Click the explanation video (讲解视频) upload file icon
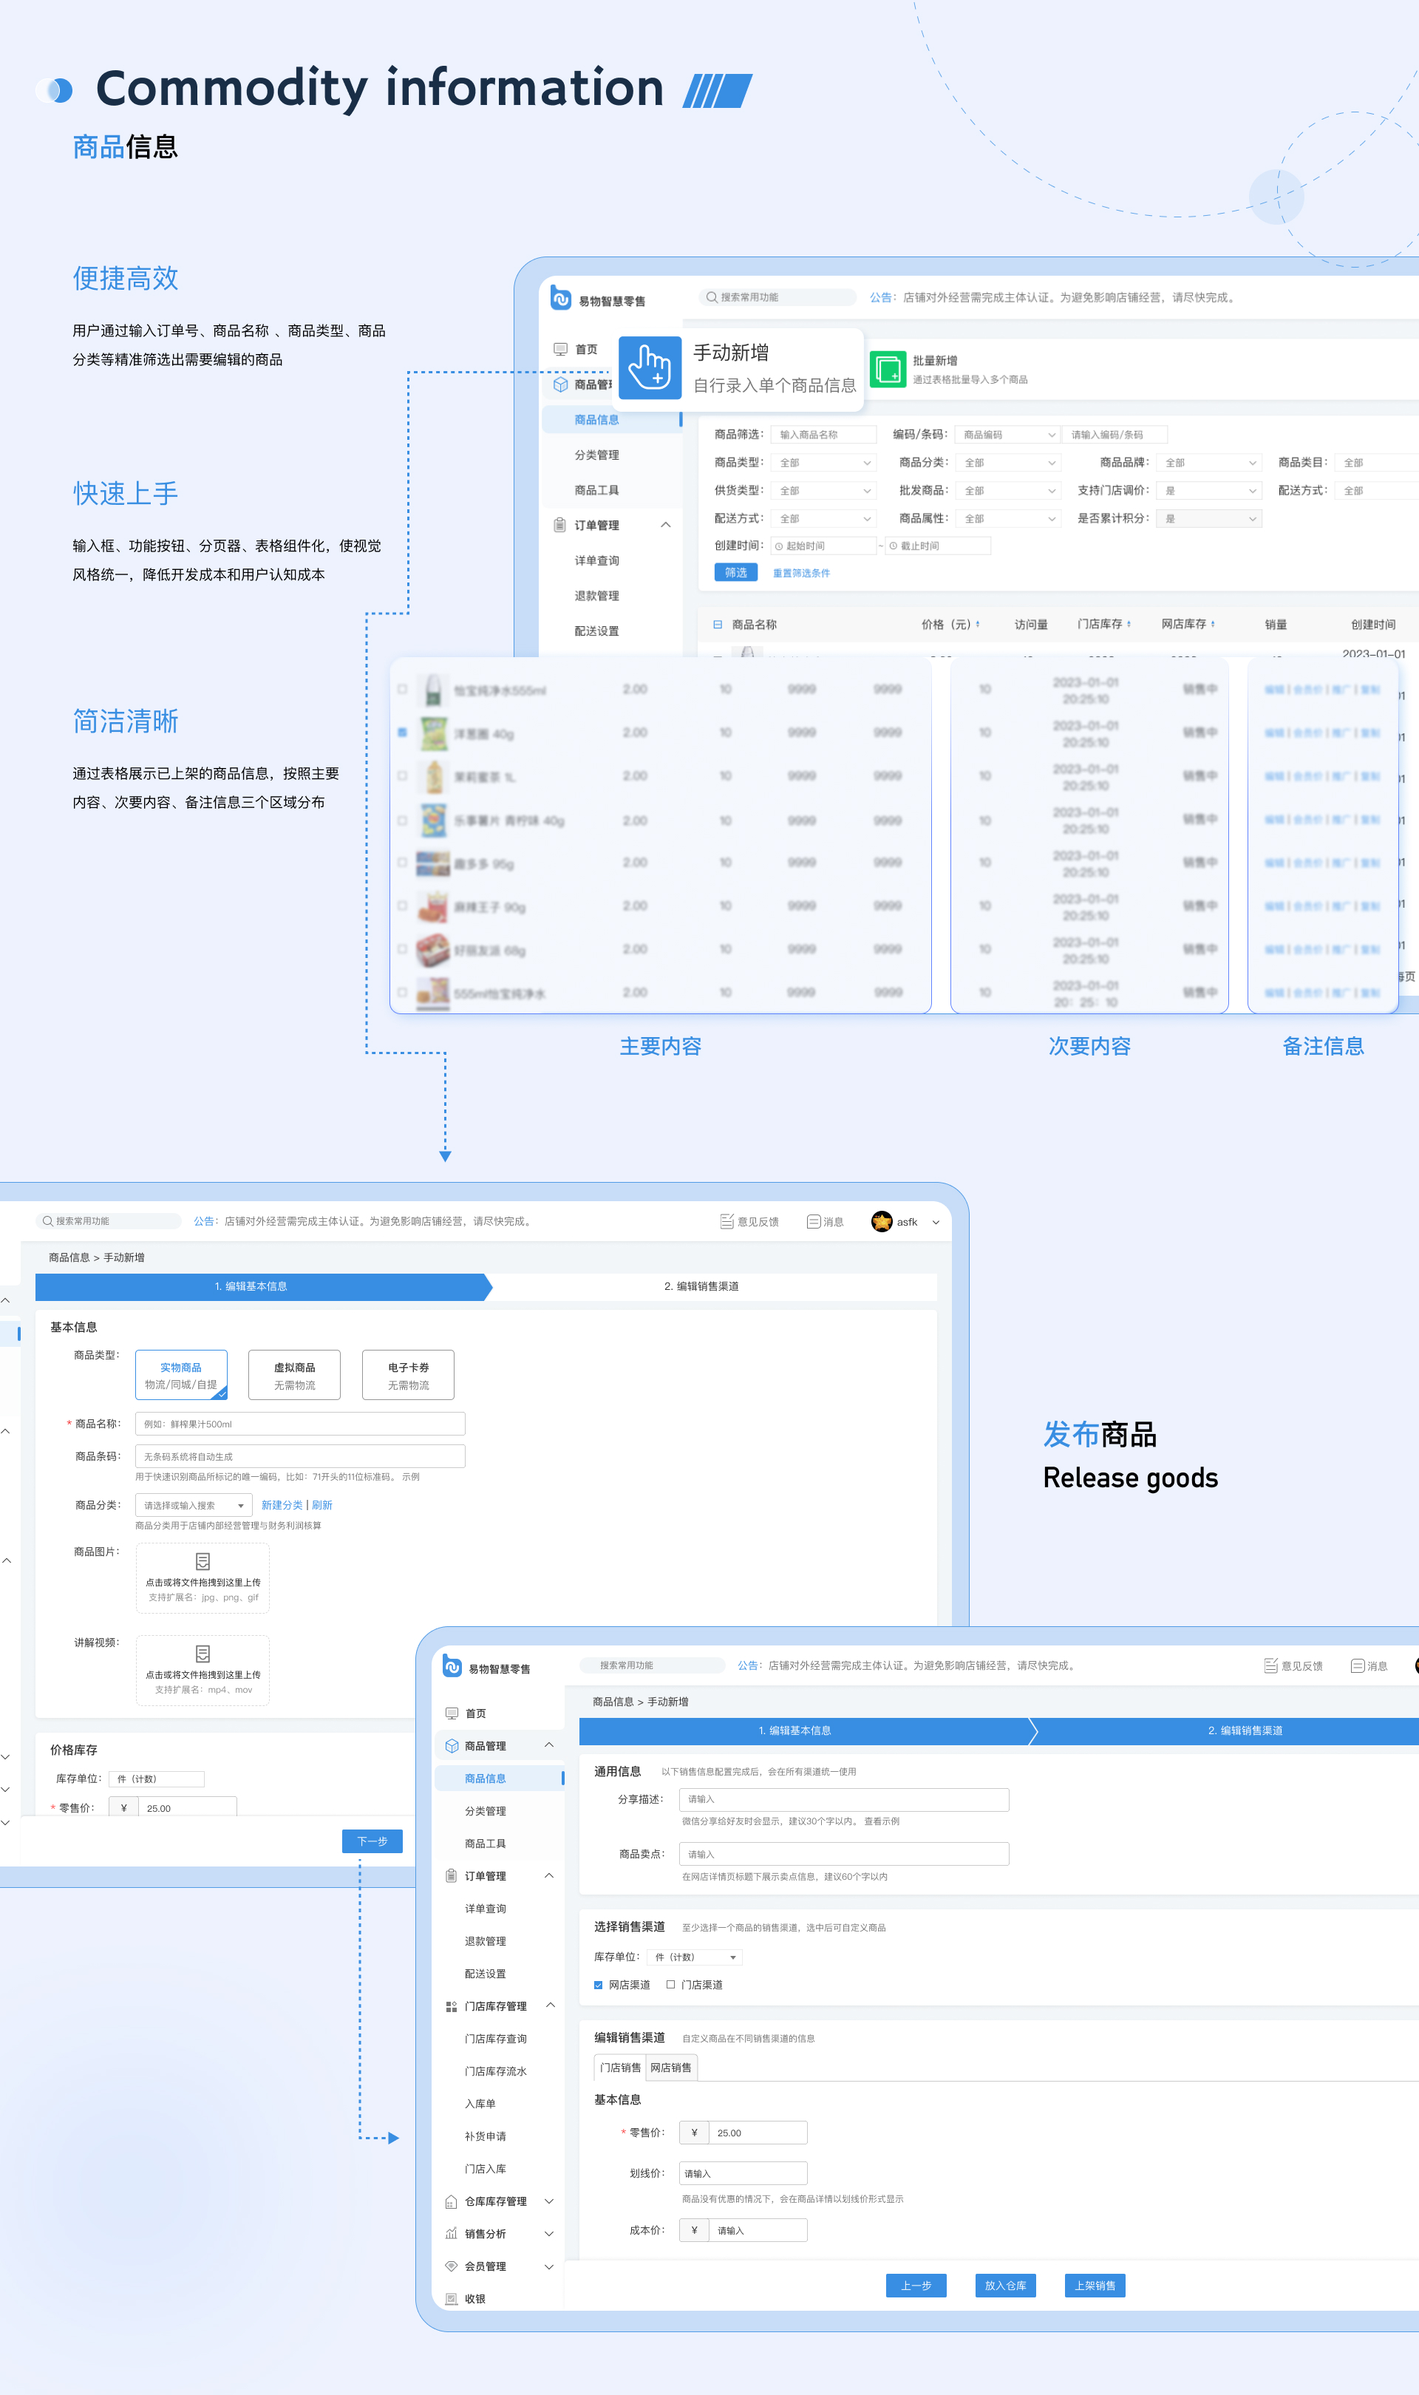The width and height of the screenshot is (1419, 2395). 203,1653
